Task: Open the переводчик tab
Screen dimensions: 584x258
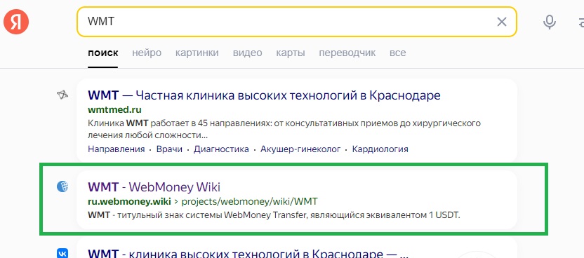Action: click(x=347, y=53)
